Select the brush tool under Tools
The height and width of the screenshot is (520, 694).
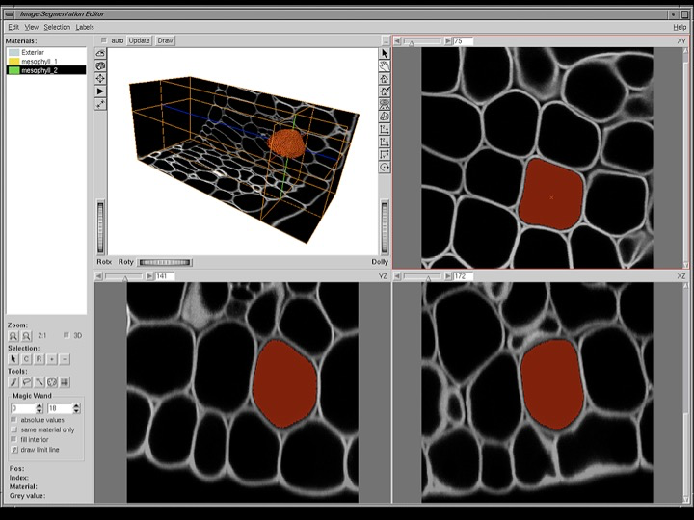[x=13, y=382]
